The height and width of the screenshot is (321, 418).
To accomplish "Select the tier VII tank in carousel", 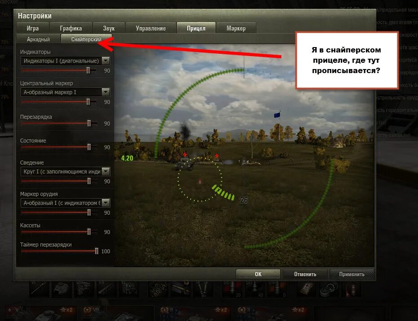I will (x=118, y=313).
